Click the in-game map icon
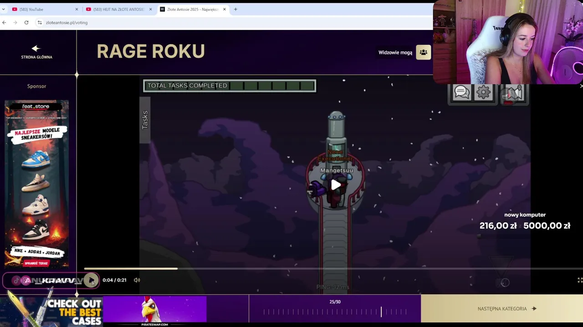 [513, 94]
